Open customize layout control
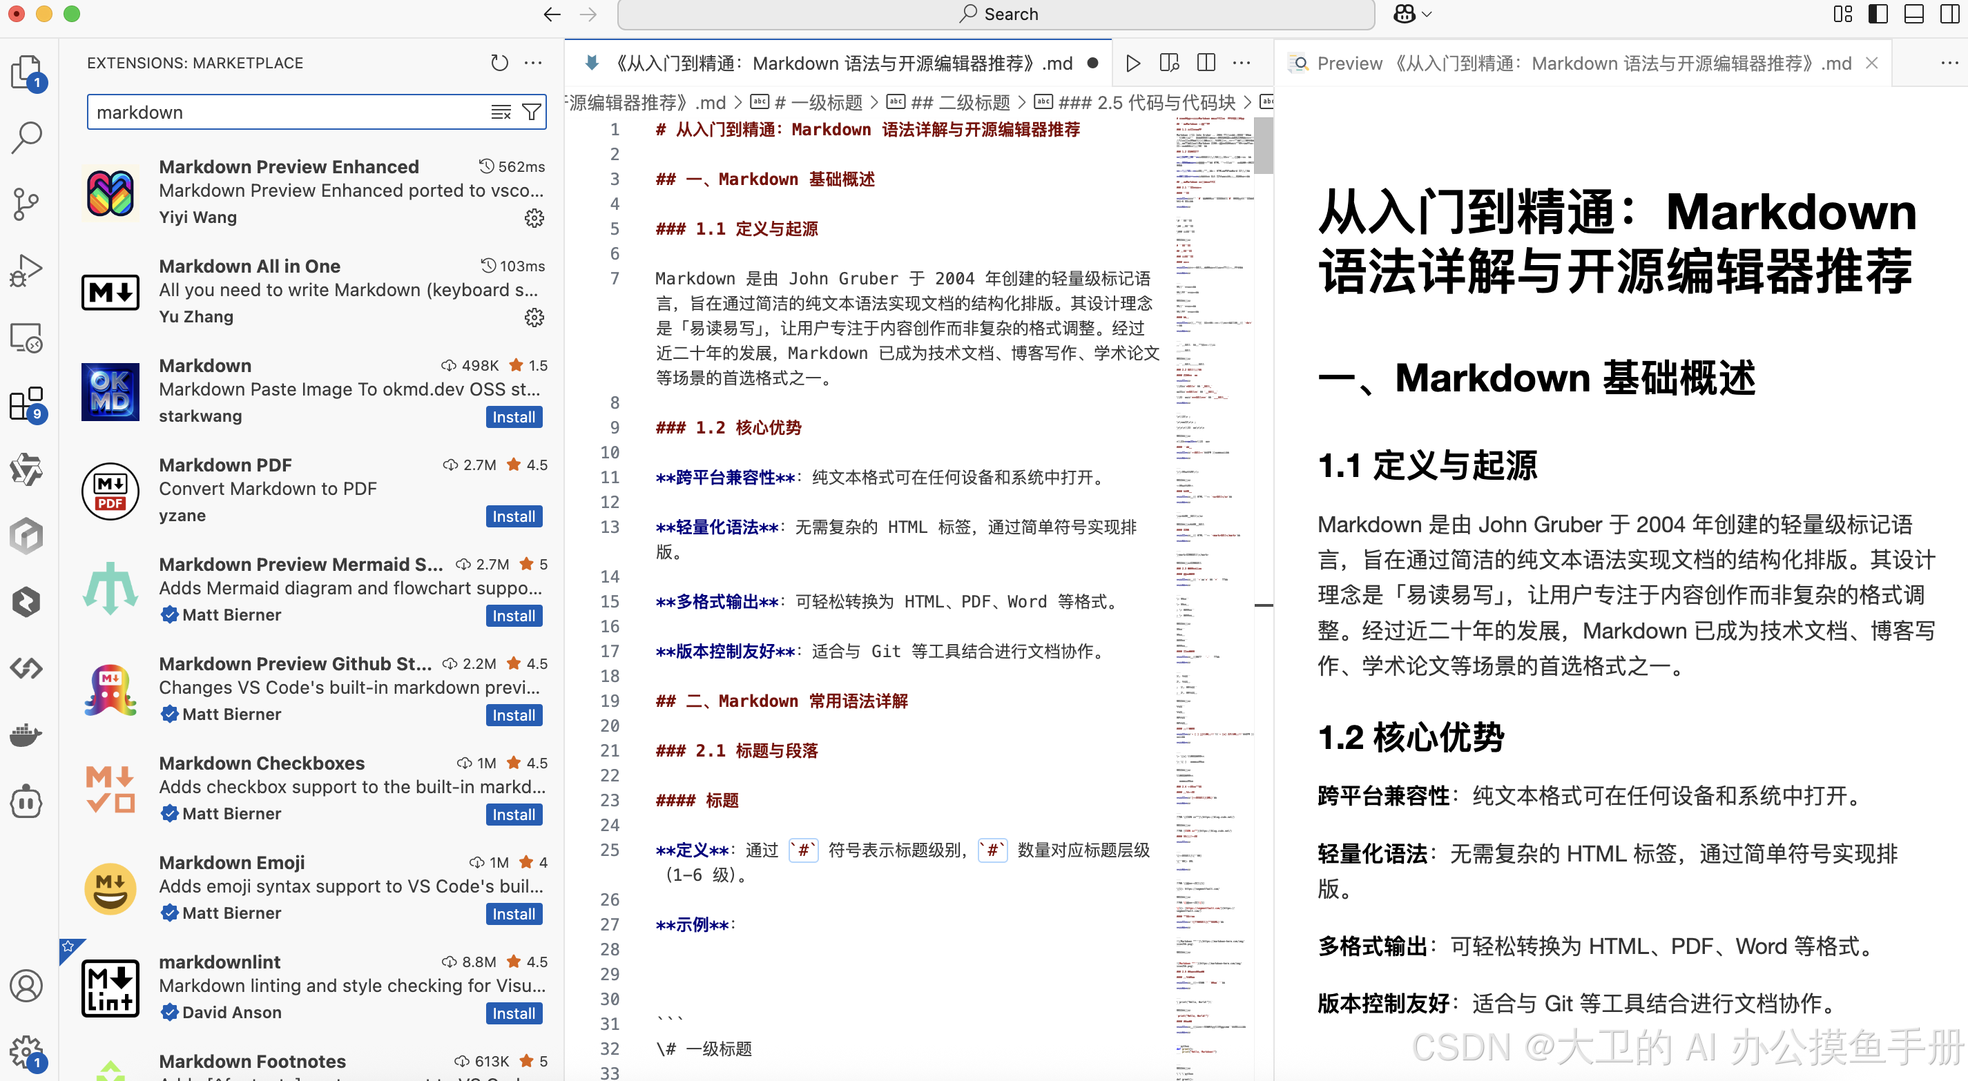1968x1081 pixels. tap(1843, 14)
